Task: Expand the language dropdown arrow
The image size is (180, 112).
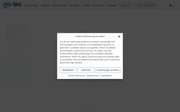Action: pos(174,6)
